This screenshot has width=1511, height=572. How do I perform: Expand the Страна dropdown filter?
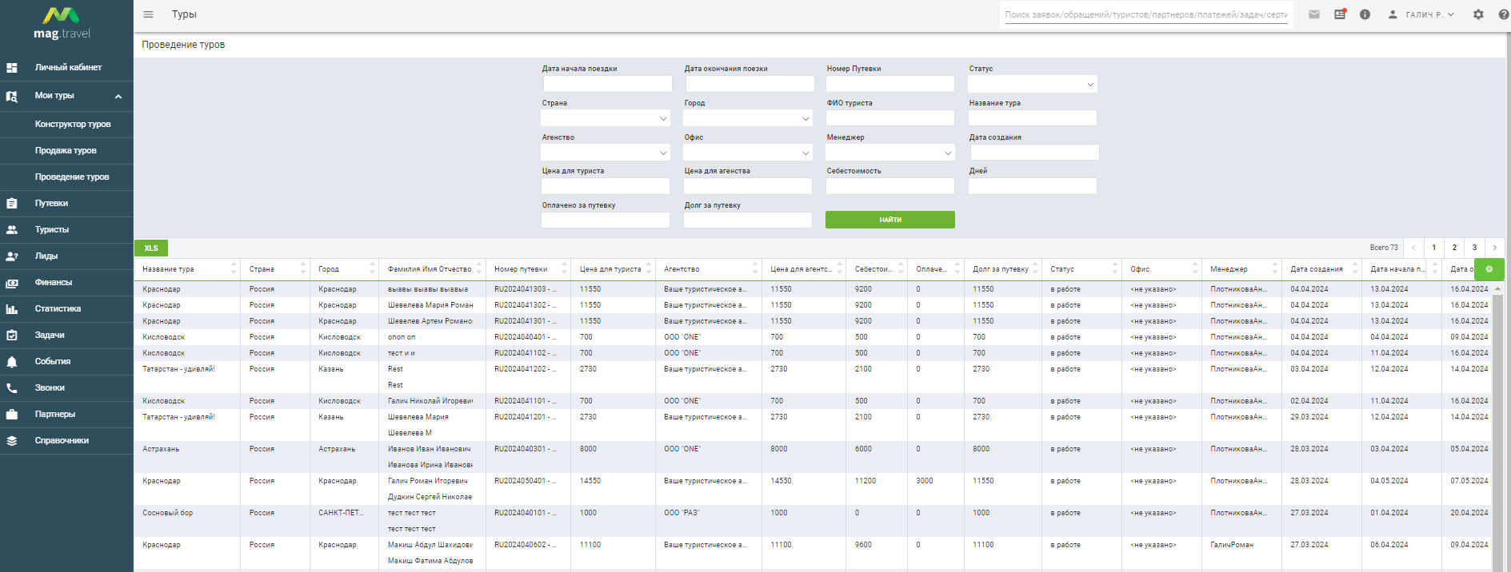point(606,118)
